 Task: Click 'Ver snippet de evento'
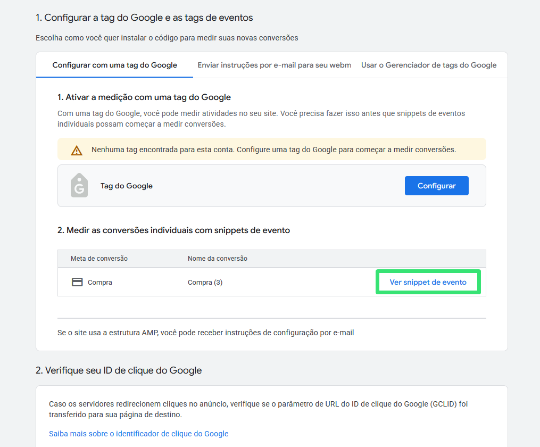click(x=428, y=282)
